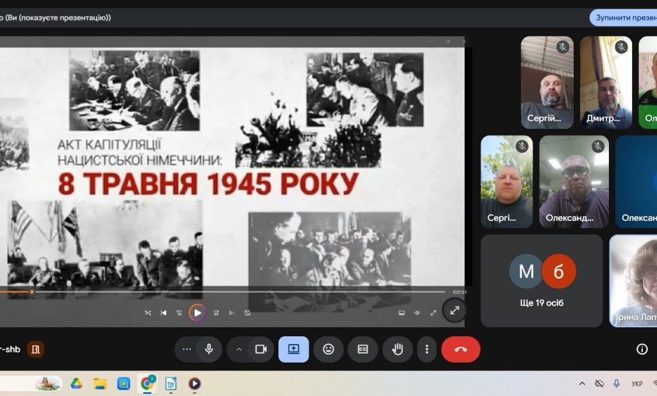Toggle closed captions CC button

[363, 349]
